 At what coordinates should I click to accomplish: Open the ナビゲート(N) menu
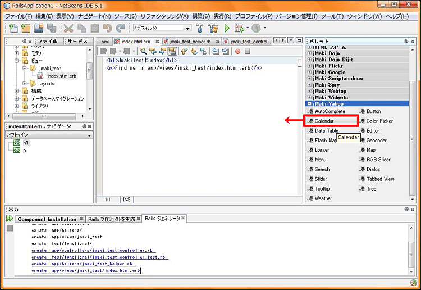pos(94,16)
